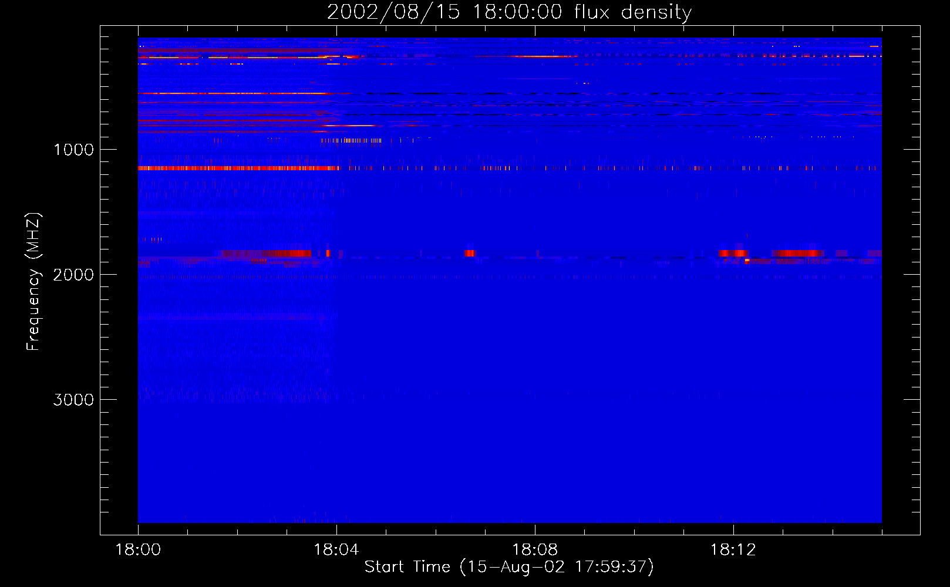This screenshot has width=950, height=587.
Task: Click the plot title '2002/08/15 18:00:00 flux density'
Action: point(509,12)
